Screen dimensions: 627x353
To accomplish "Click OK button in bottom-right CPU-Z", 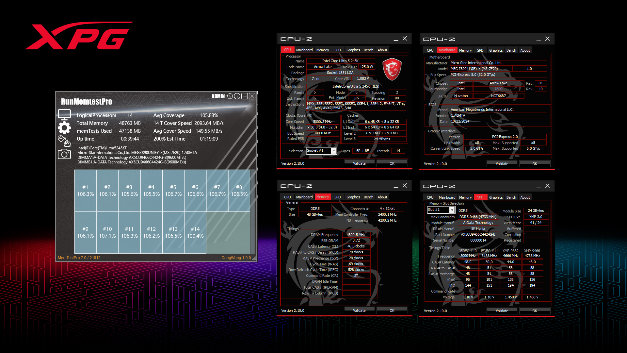I will tap(535, 310).
